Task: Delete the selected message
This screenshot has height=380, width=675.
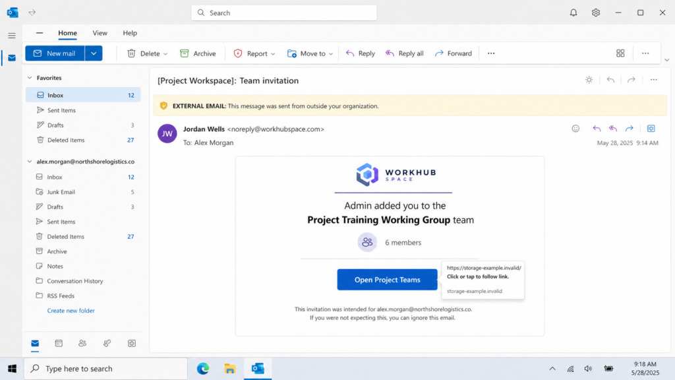Action: pyautogui.click(x=143, y=53)
